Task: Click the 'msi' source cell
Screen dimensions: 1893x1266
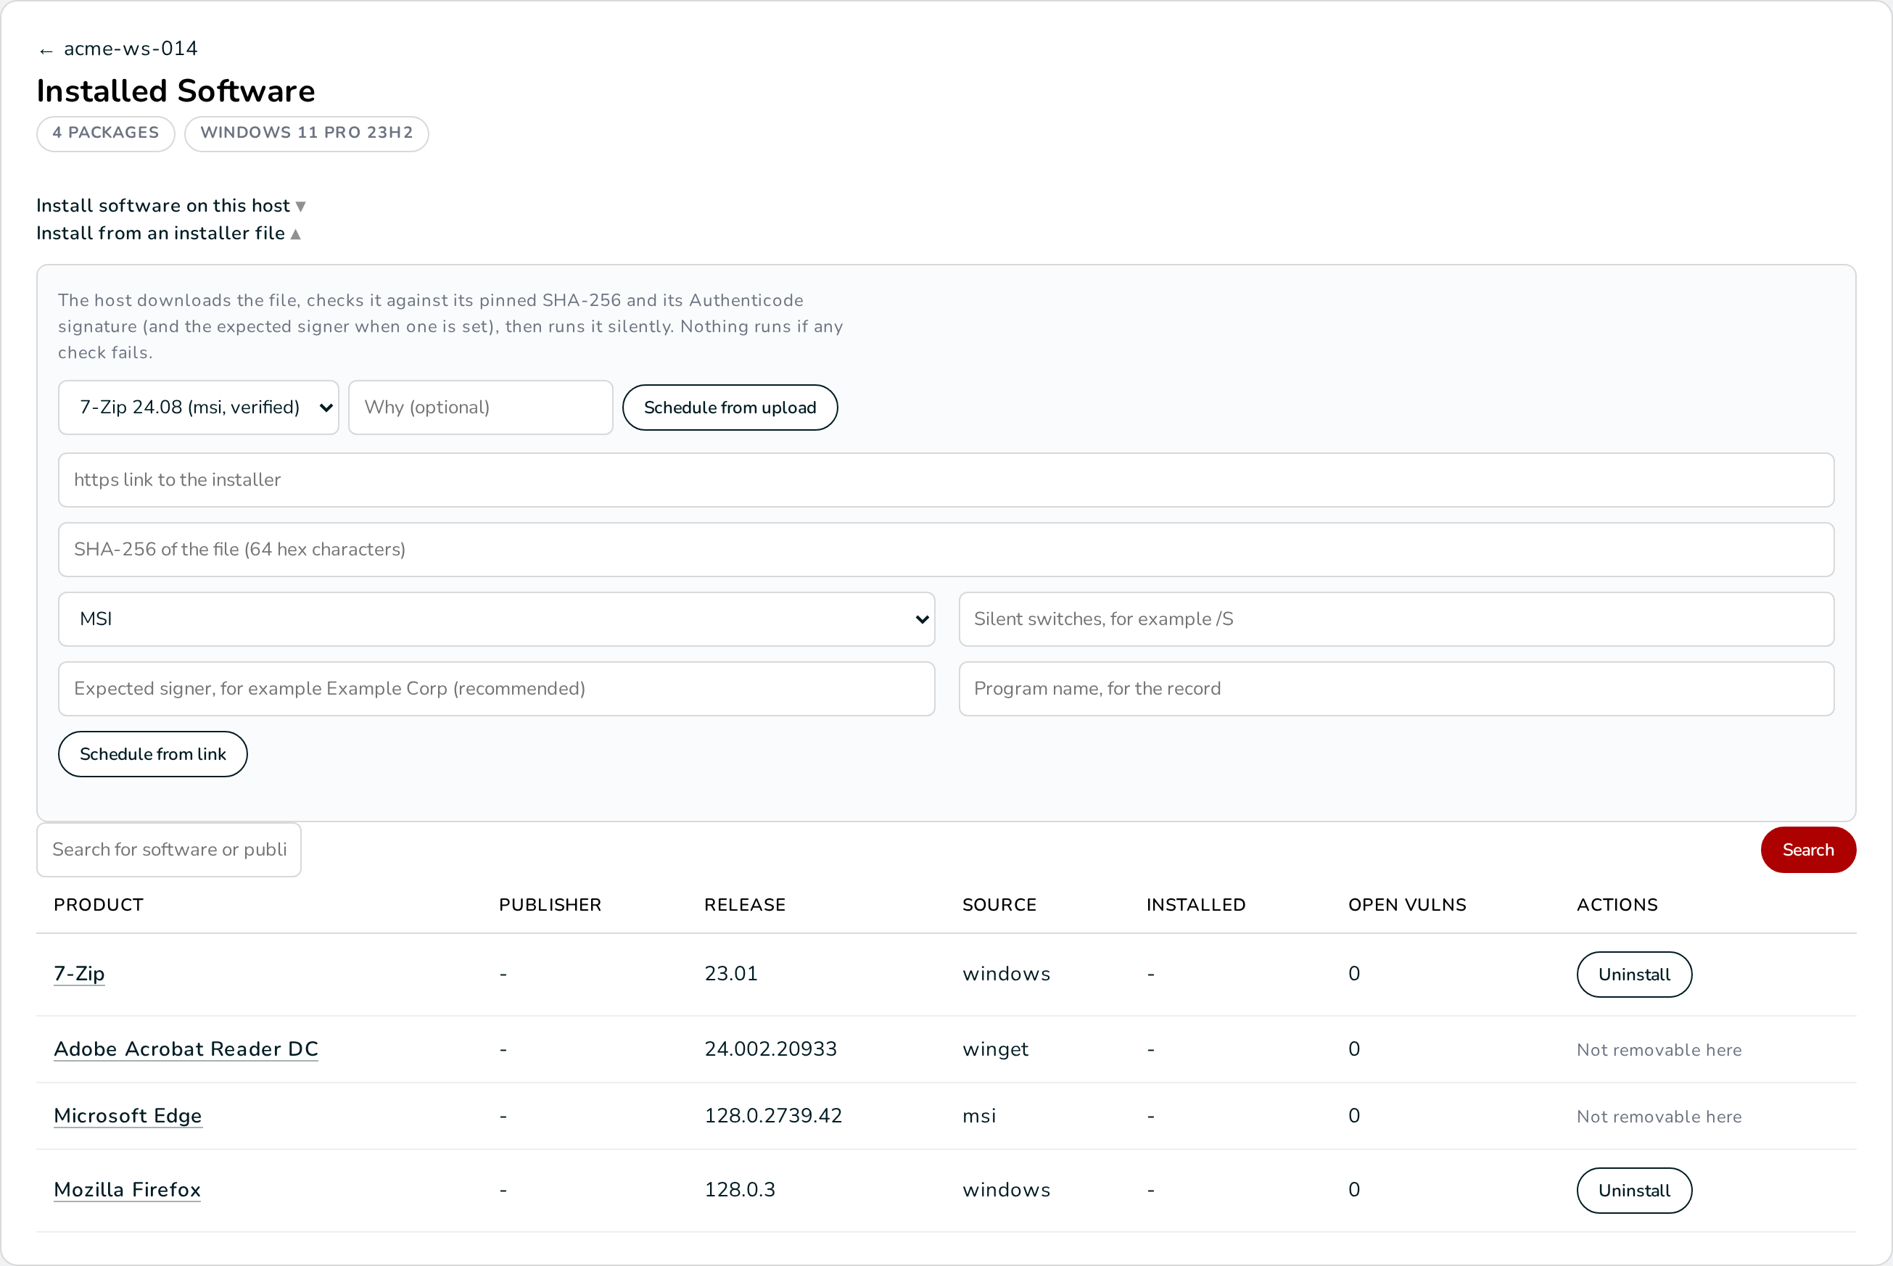Action: tap(979, 1116)
